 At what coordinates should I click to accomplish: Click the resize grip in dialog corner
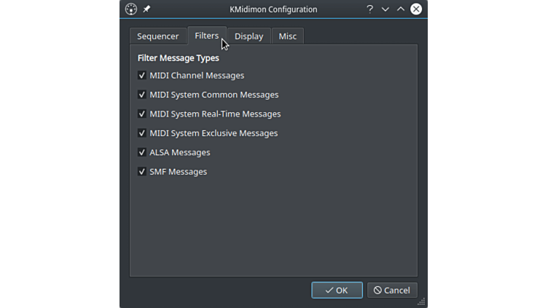[421, 301]
